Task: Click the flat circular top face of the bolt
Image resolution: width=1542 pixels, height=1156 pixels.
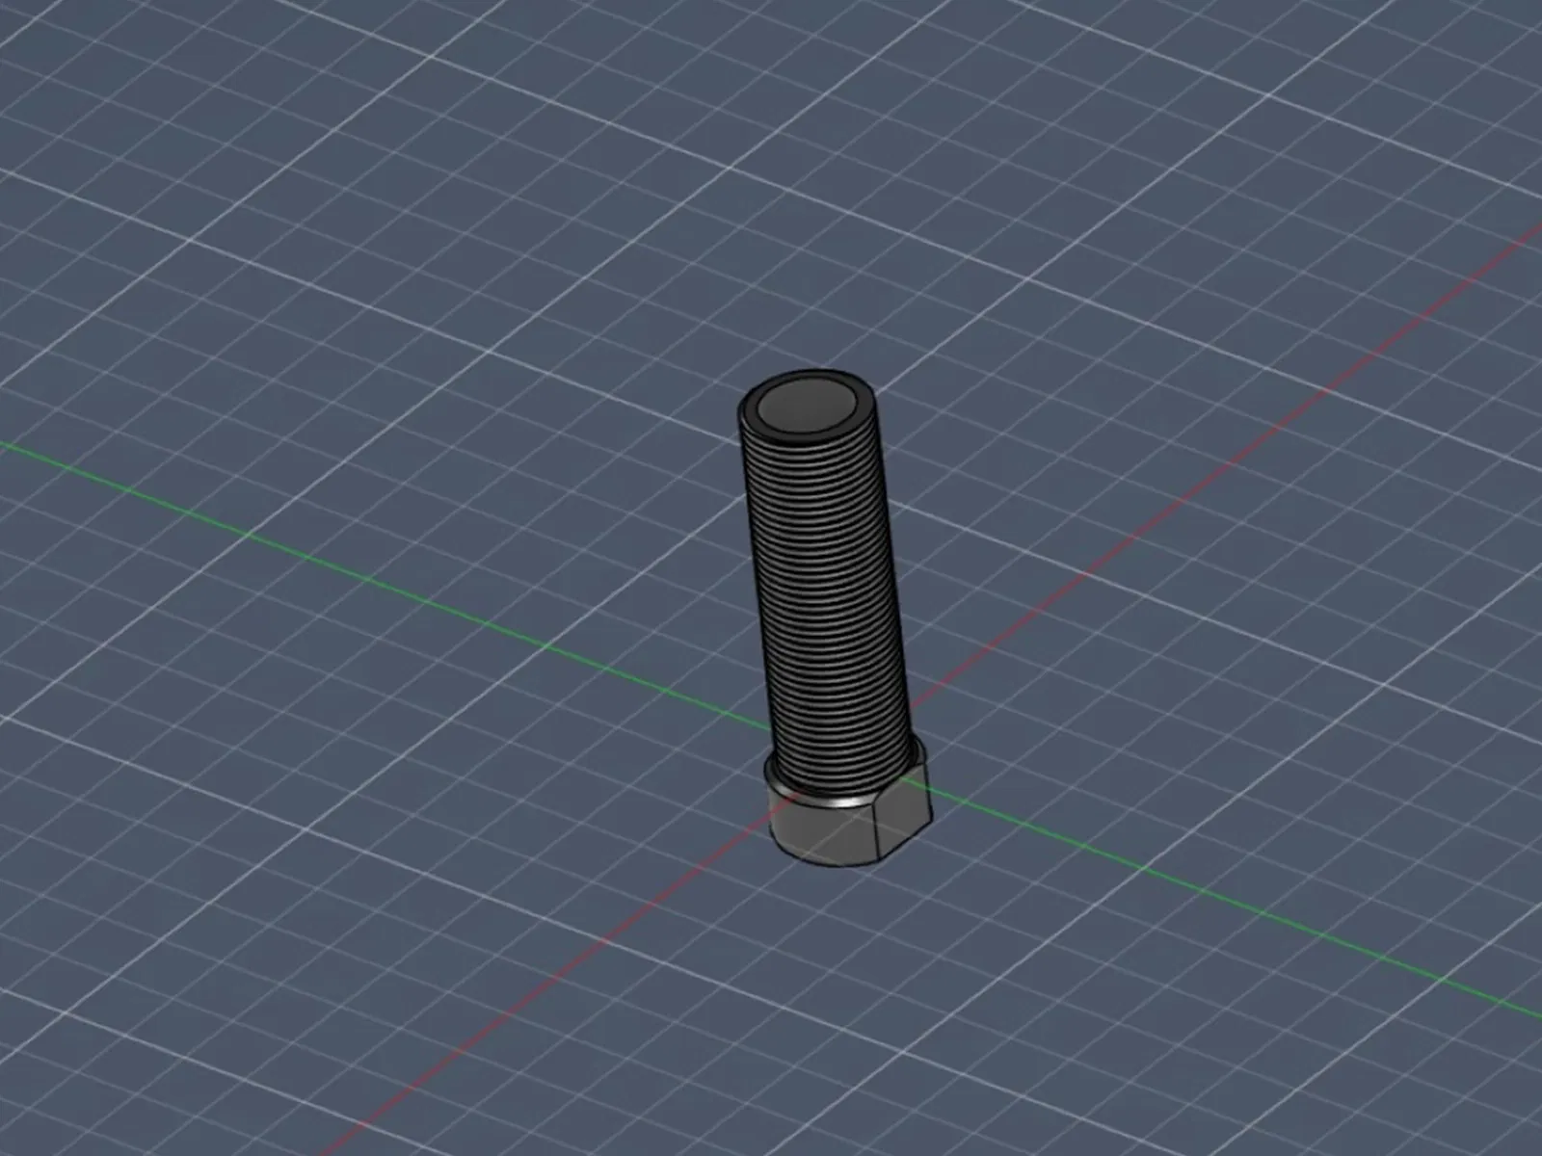Action: (x=807, y=407)
